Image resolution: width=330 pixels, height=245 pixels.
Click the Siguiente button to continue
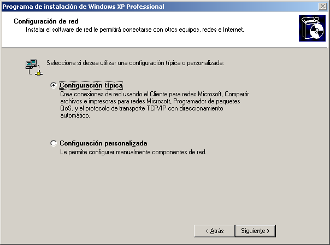click(x=255, y=231)
